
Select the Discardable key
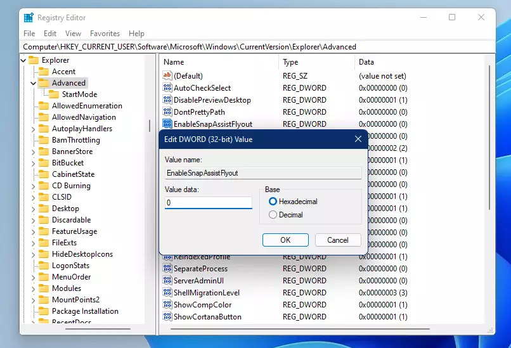pos(72,220)
